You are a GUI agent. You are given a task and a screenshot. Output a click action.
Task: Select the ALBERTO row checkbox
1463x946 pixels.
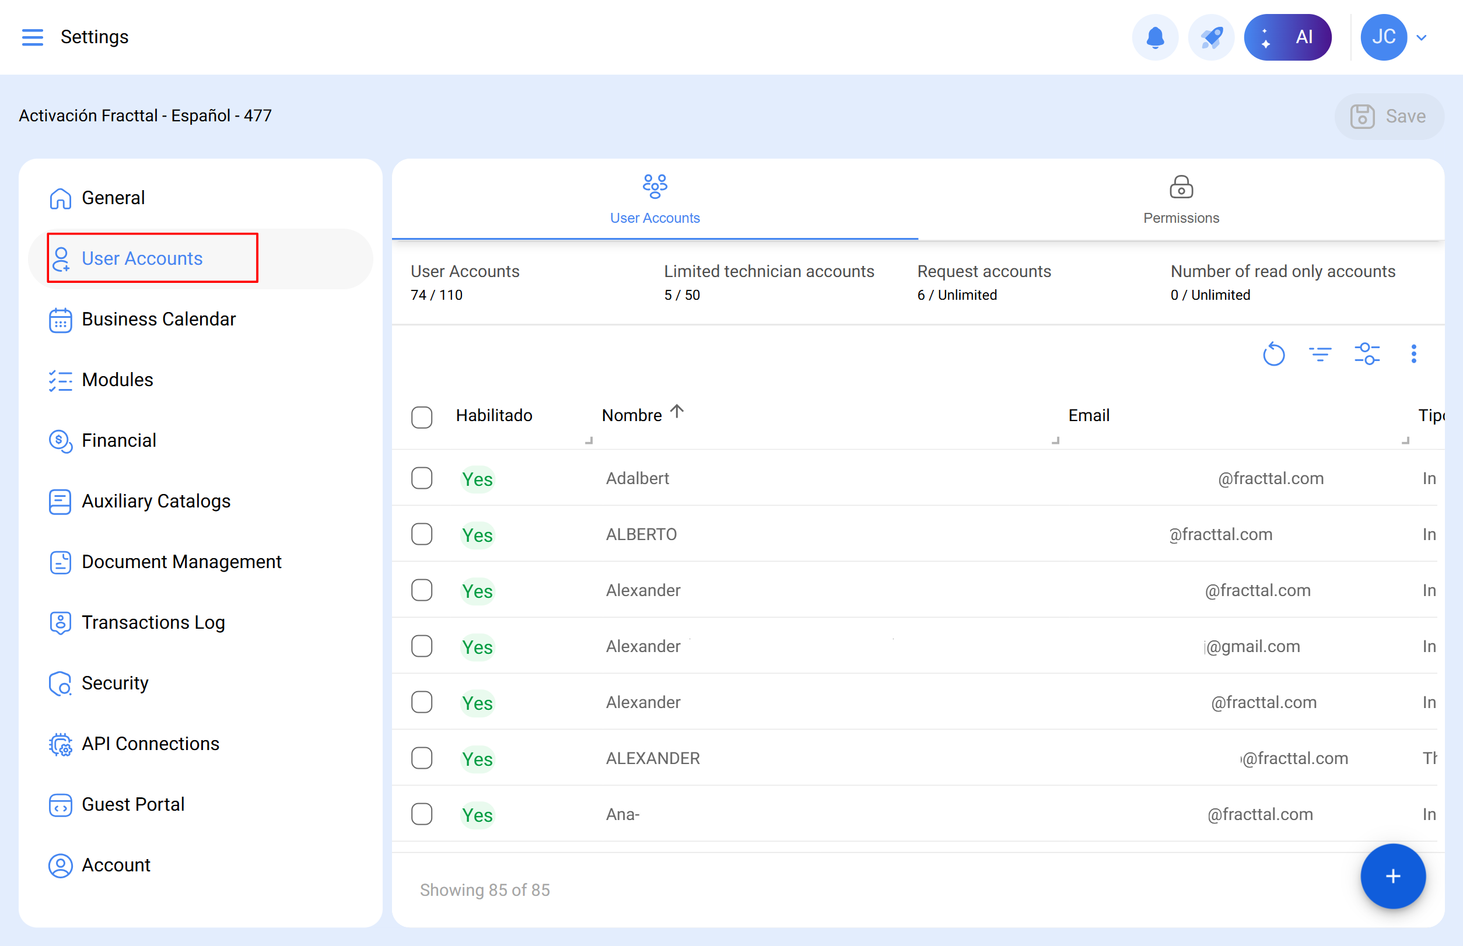coord(422,534)
